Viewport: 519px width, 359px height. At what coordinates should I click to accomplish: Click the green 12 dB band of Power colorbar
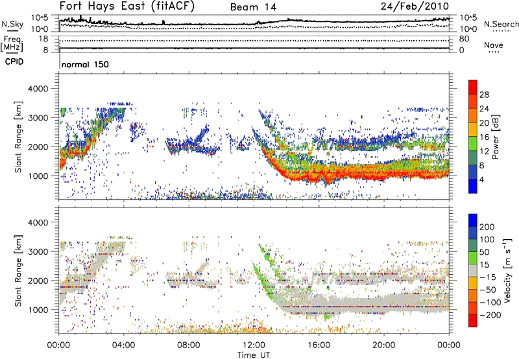click(x=473, y=144)
